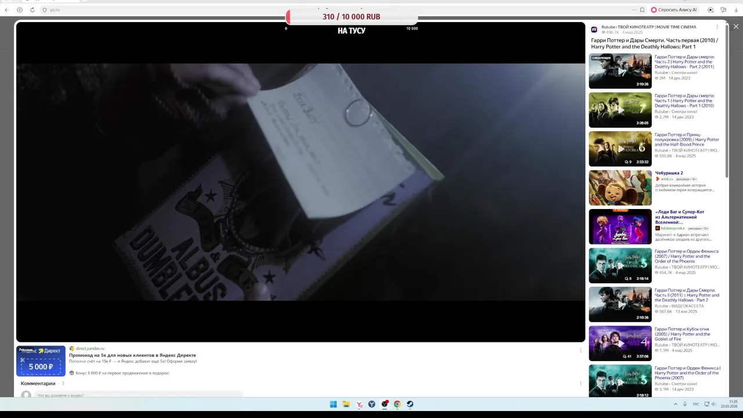Viewport: 743px width, 418px height.
Task: Open the three-dot menu next to channel name
Action: pyautogui.click(x=717, y=27)
